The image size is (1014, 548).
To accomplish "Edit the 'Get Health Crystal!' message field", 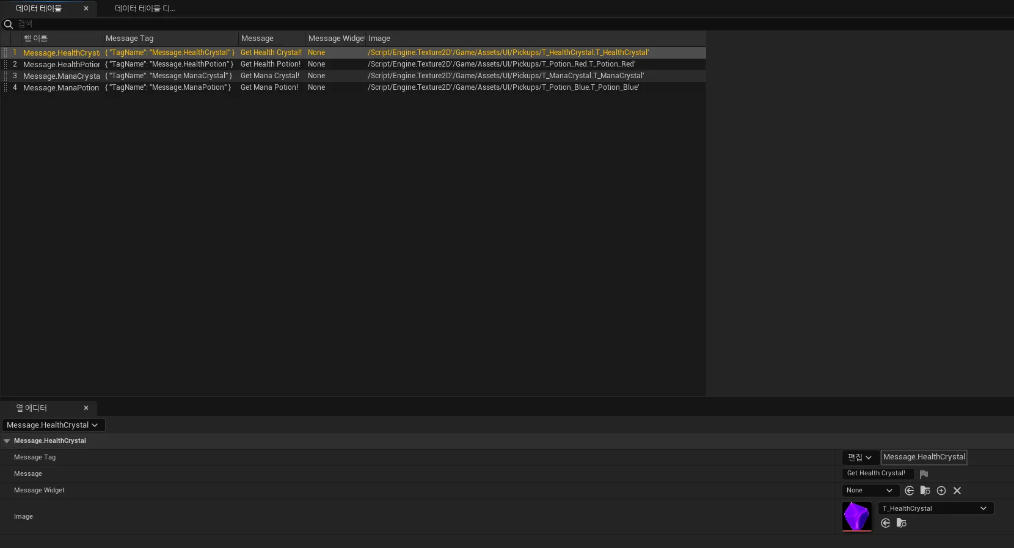I will [x=878, y=473].
